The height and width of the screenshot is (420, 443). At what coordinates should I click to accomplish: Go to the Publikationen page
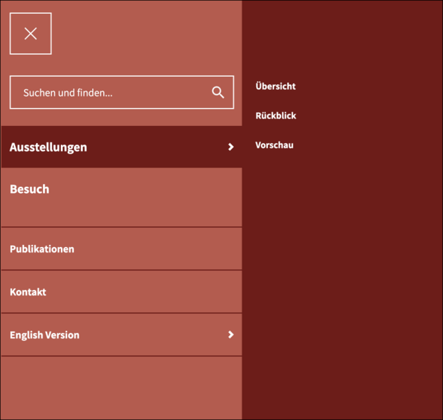42,249
